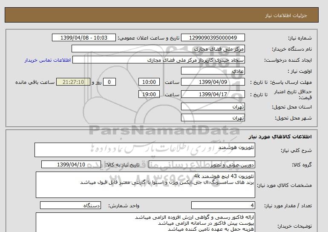Select the label تاریخ و ساعت اعلان عمومی
Viewport: 328px width, 232px height.
[x=149, y=38]
